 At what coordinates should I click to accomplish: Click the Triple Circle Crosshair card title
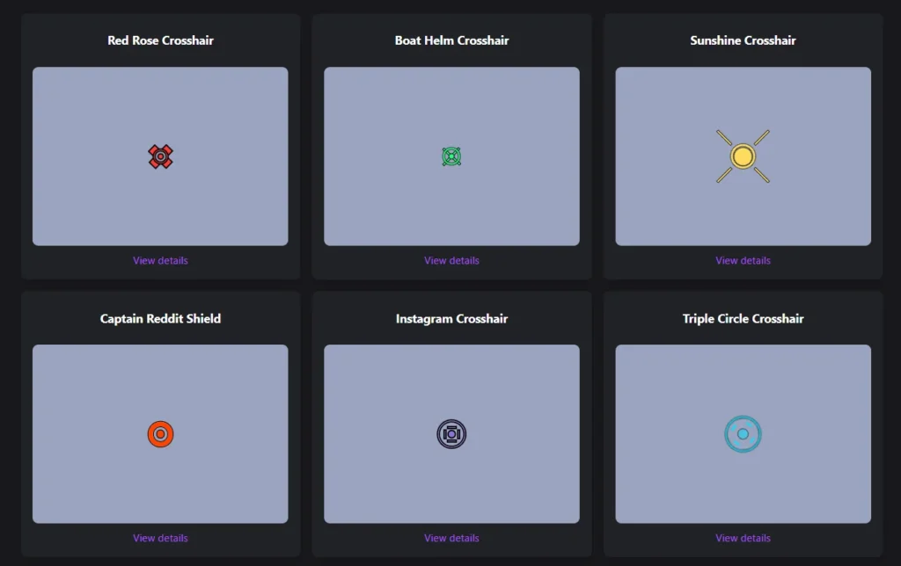click(x=743, y=318)
